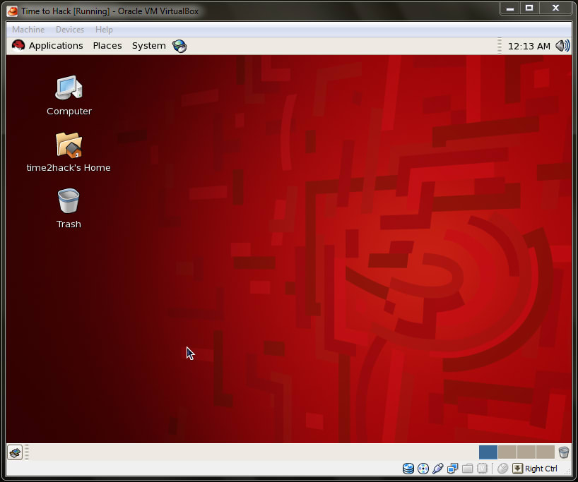Open the Applications menu in the GNOME panel
This screenshot has width=578, height=482.
pos(56,46)
